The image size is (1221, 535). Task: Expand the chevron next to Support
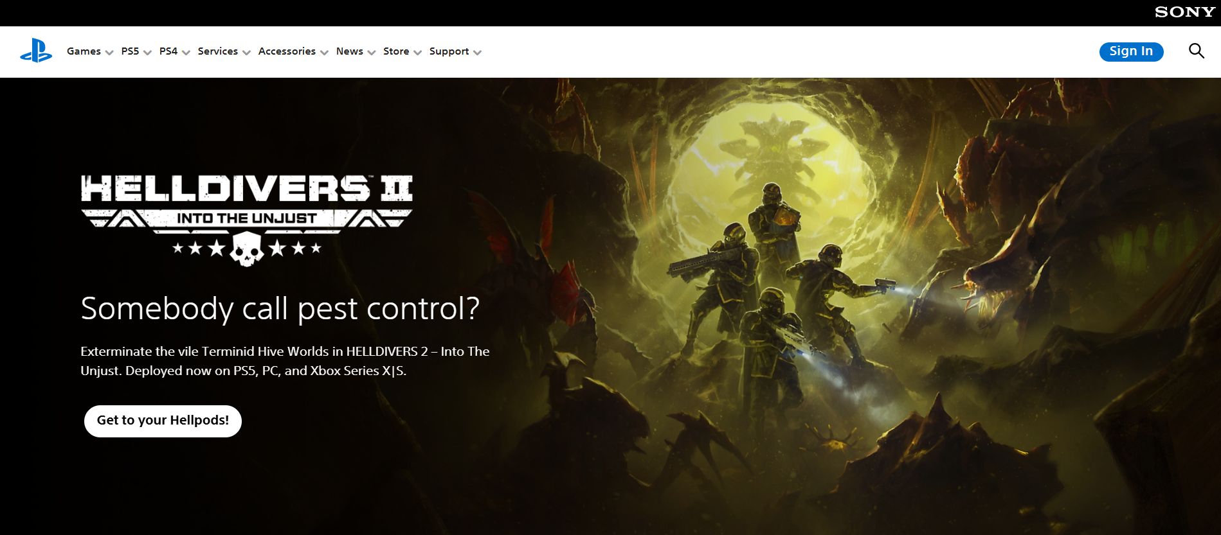point(477,53)
